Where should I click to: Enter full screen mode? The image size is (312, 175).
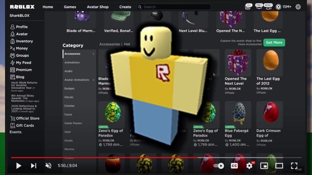pos(294,166)
